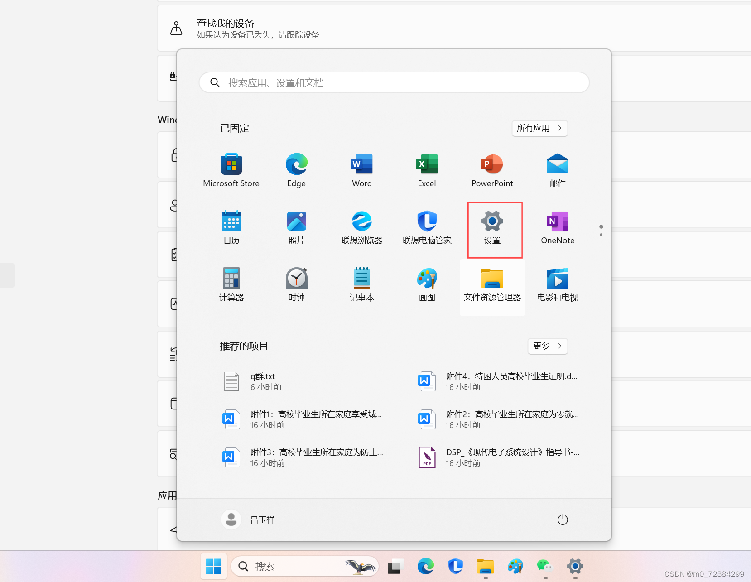Open Word from pinned apps

click(361, 171)
